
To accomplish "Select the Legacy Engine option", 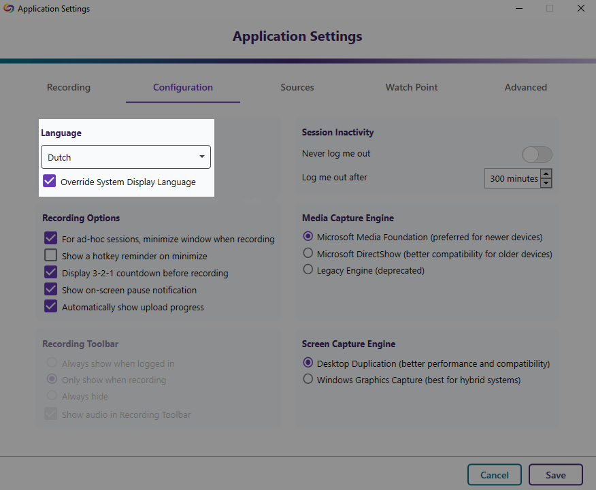I will [x=308, y=269].
